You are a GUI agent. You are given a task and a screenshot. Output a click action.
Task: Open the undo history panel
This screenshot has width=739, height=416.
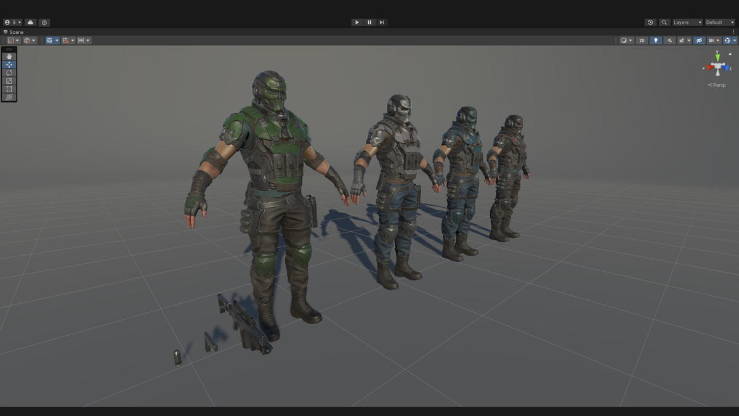click(650, 22)
